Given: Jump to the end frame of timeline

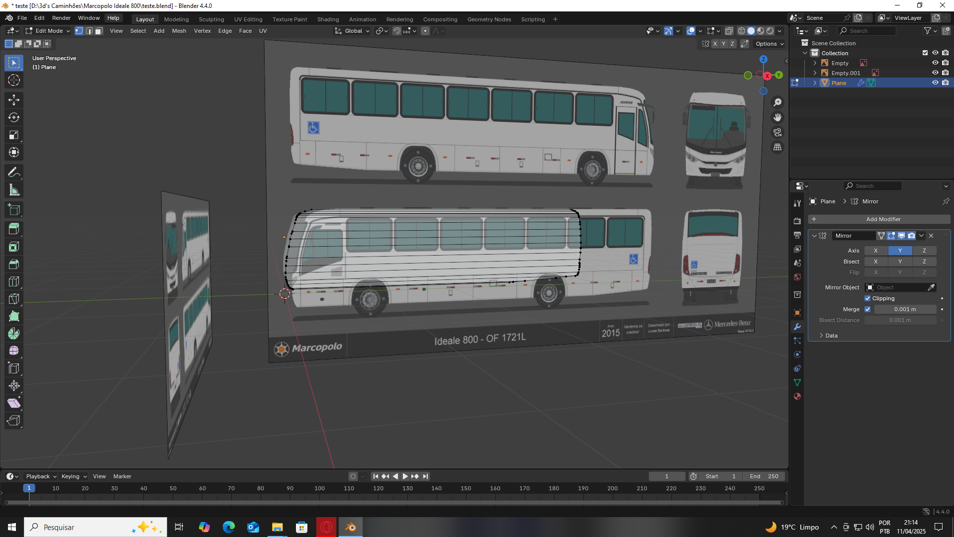Looking at the screenshot, I should tap(425, 476).
